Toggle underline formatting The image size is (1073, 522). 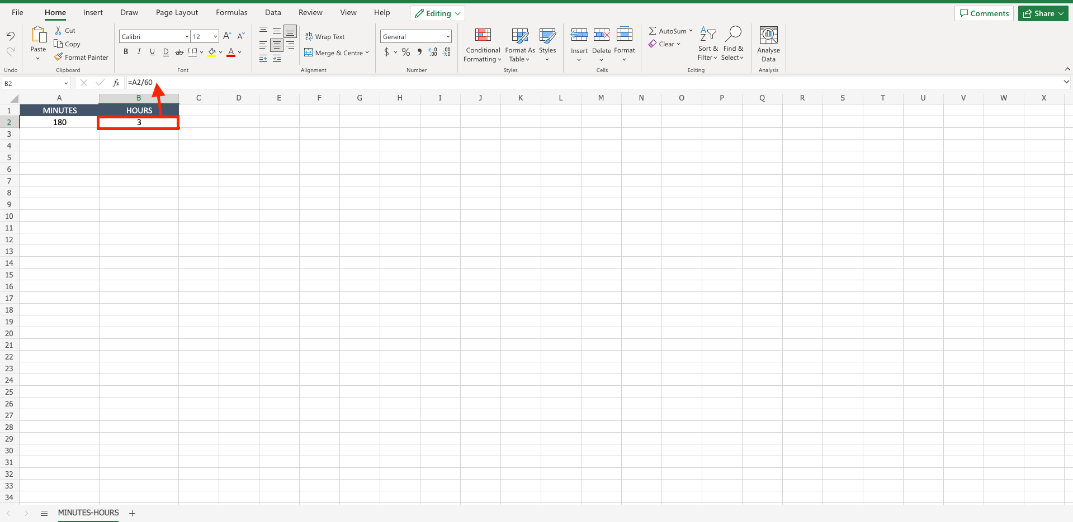152,51
